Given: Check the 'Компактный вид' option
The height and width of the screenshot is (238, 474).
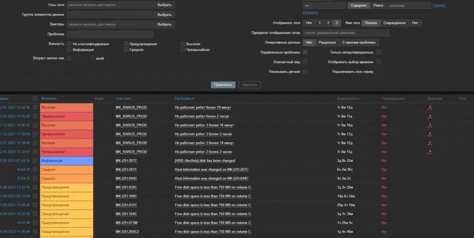Looking at the screenshot, I should [x=305, y=61].
